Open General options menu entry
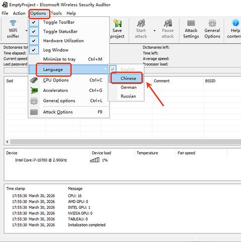This screenshot has height=242, width=241. pyautogui.click(x=69, y=101)
